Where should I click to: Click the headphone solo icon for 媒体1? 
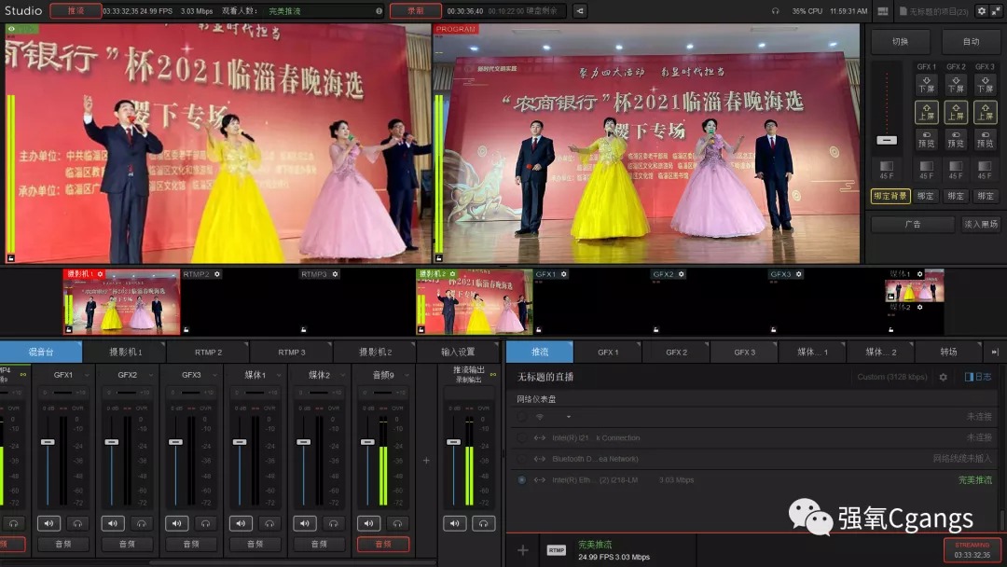pyautogui.click(x=269, y=523)
